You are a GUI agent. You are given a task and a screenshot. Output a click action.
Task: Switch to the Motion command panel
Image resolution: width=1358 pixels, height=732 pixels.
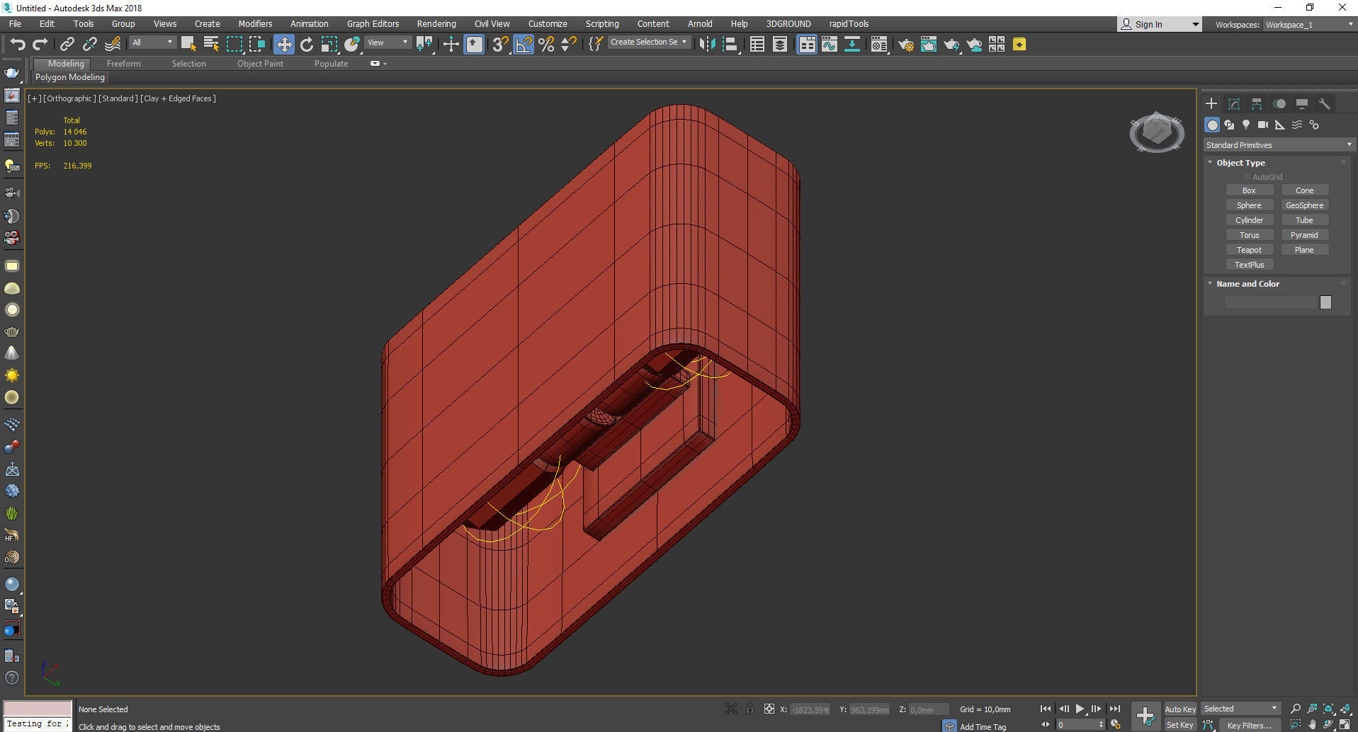[1279, 104]
